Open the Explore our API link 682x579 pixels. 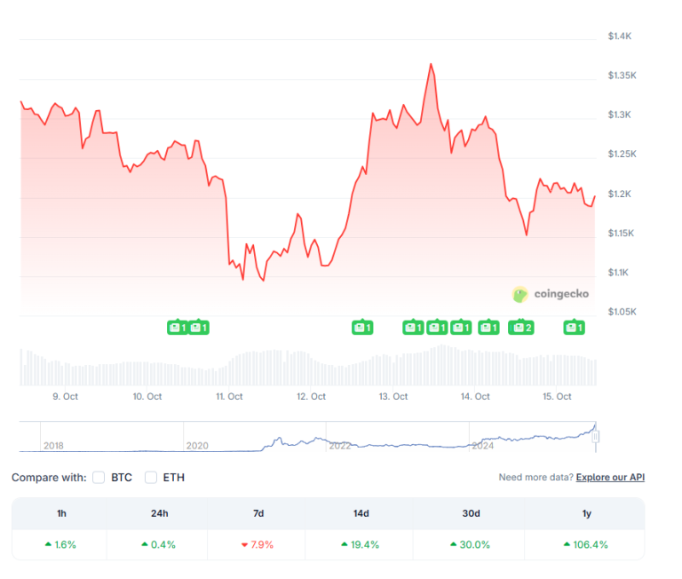[x=610, y=477]
